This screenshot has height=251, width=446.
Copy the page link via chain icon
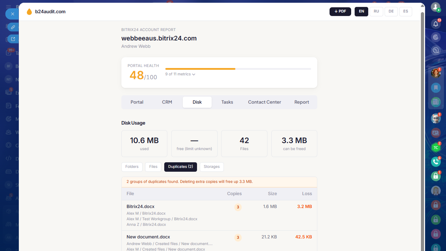pos(13,27)
